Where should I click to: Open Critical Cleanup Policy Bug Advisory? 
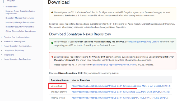[x=21, y=31]
